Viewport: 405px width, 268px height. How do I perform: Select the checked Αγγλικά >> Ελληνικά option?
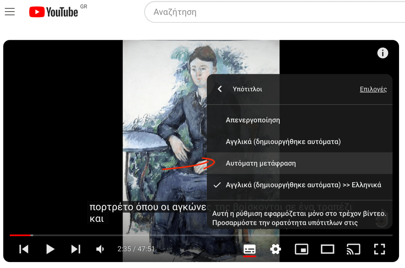[x=303, y=185]
